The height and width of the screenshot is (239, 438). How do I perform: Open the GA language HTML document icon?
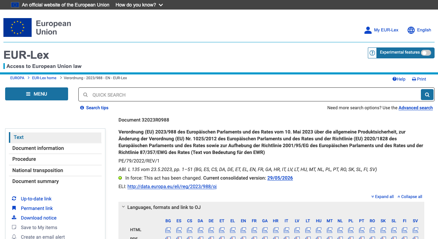265,230
